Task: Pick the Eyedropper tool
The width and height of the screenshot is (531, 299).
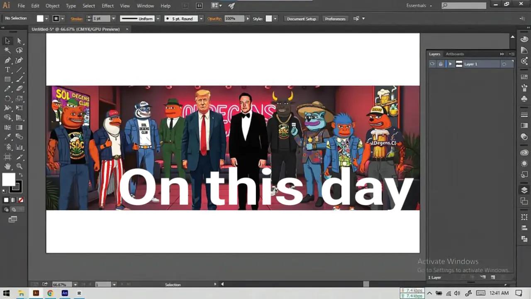Action: (x=7, y=137)
